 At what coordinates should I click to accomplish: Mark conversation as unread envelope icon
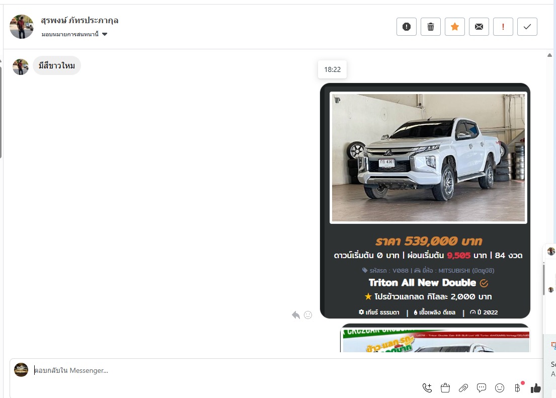(479, 27)
